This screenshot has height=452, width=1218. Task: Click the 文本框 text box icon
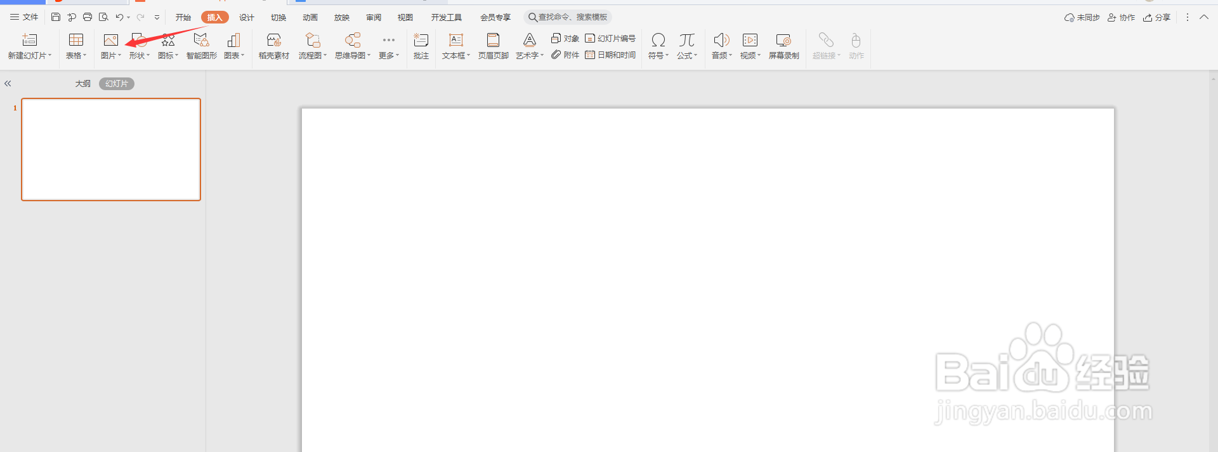pyautogui.click(x=456, y=40)
